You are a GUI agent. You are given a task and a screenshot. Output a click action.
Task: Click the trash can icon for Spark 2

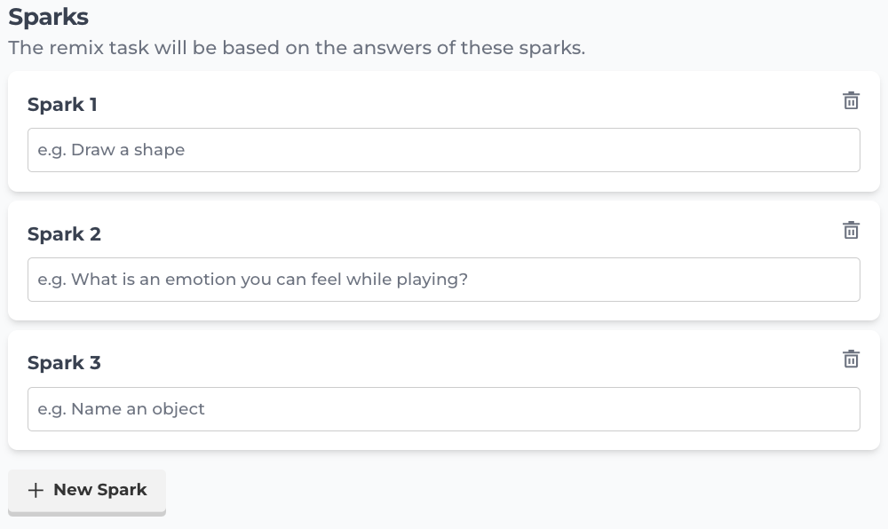[851, 230]
